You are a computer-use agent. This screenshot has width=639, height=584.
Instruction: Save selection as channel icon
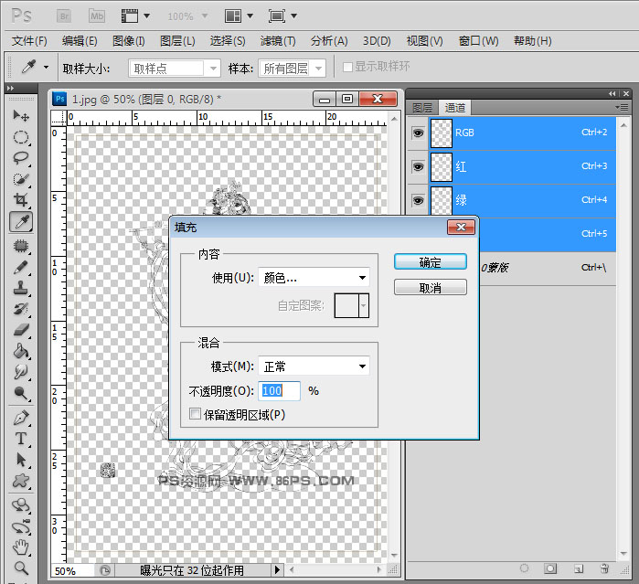[x=550, y=568]
